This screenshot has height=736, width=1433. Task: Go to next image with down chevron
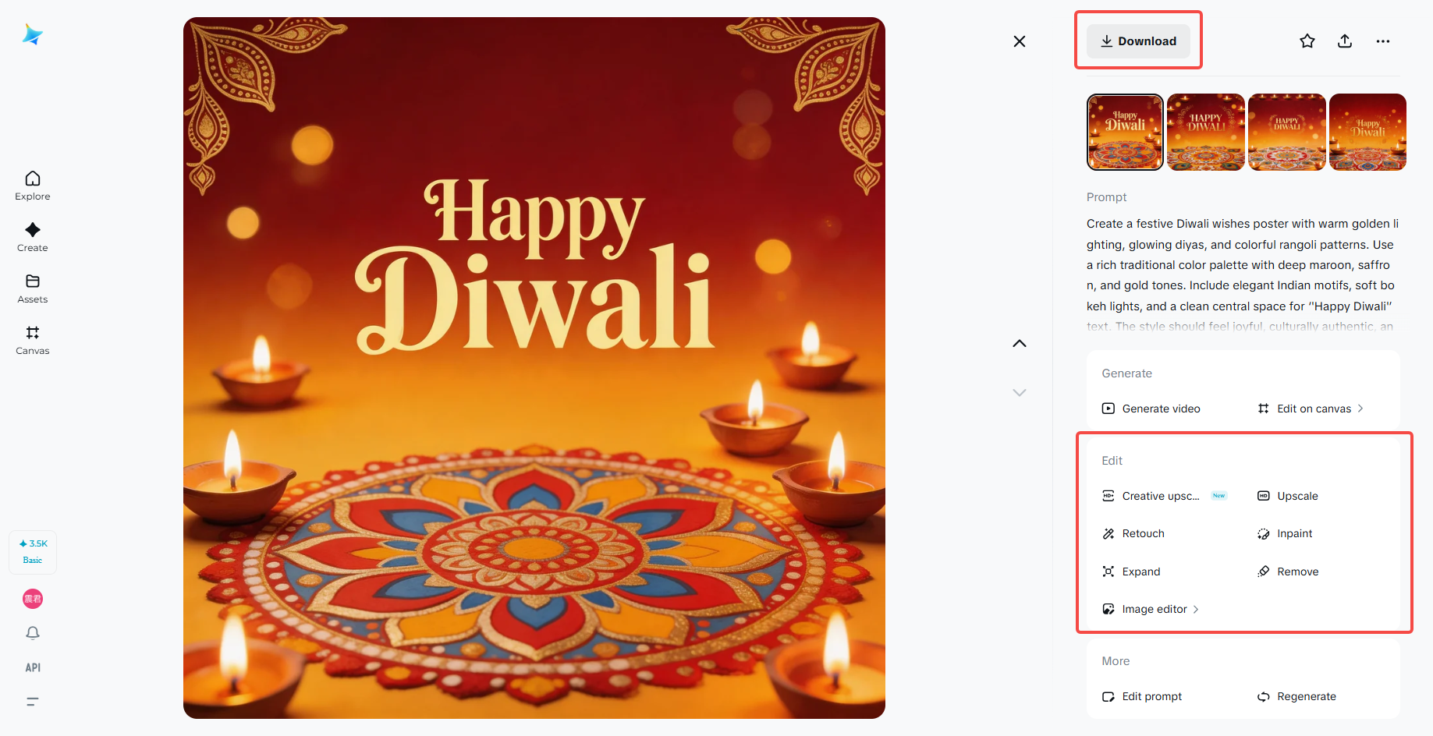1020,392
